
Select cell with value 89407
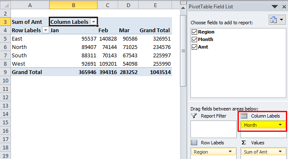(x=73, y=47)
